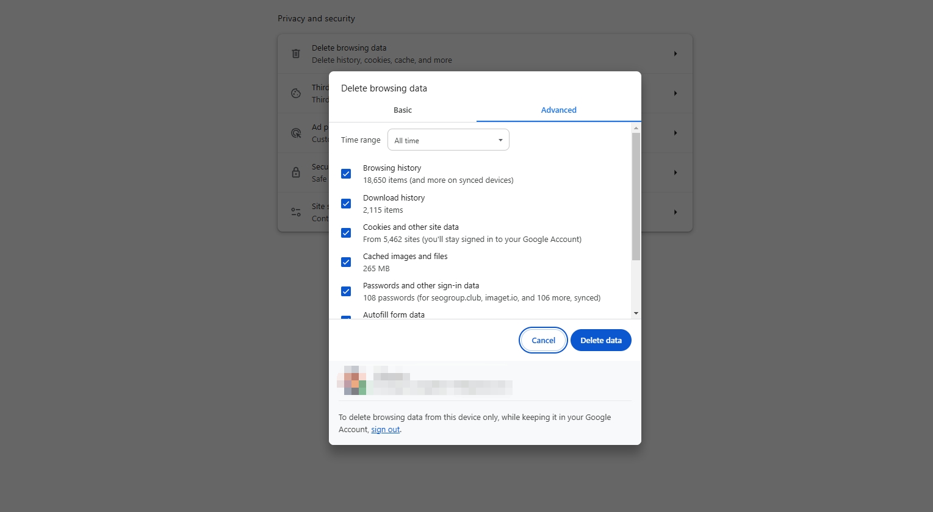Select the Advanced tab
The image size is (933, 512).
coord(559,110)
